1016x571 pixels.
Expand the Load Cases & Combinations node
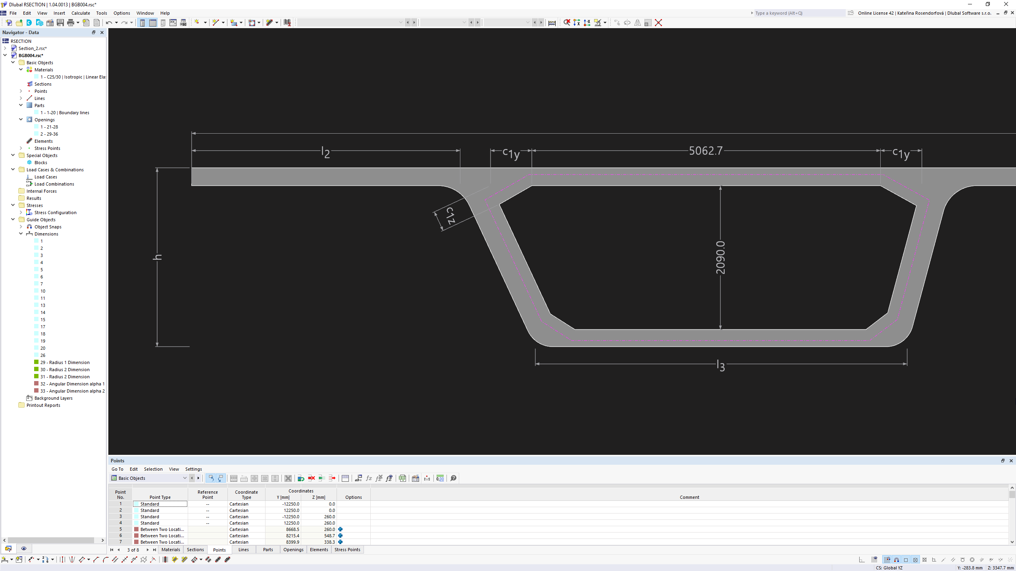13,169
